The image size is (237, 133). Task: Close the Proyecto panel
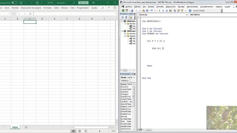click(x=134, y=14)
